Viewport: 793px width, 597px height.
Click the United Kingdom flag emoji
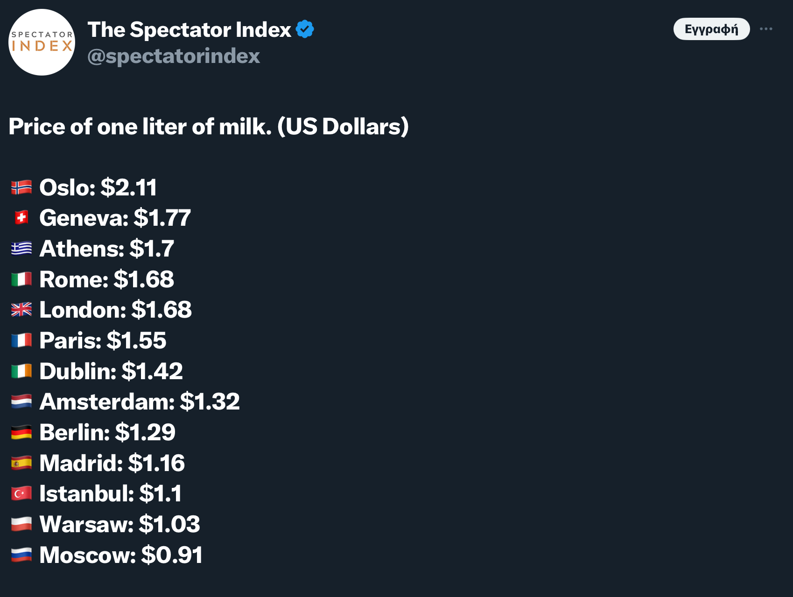(x=21, y=310)
